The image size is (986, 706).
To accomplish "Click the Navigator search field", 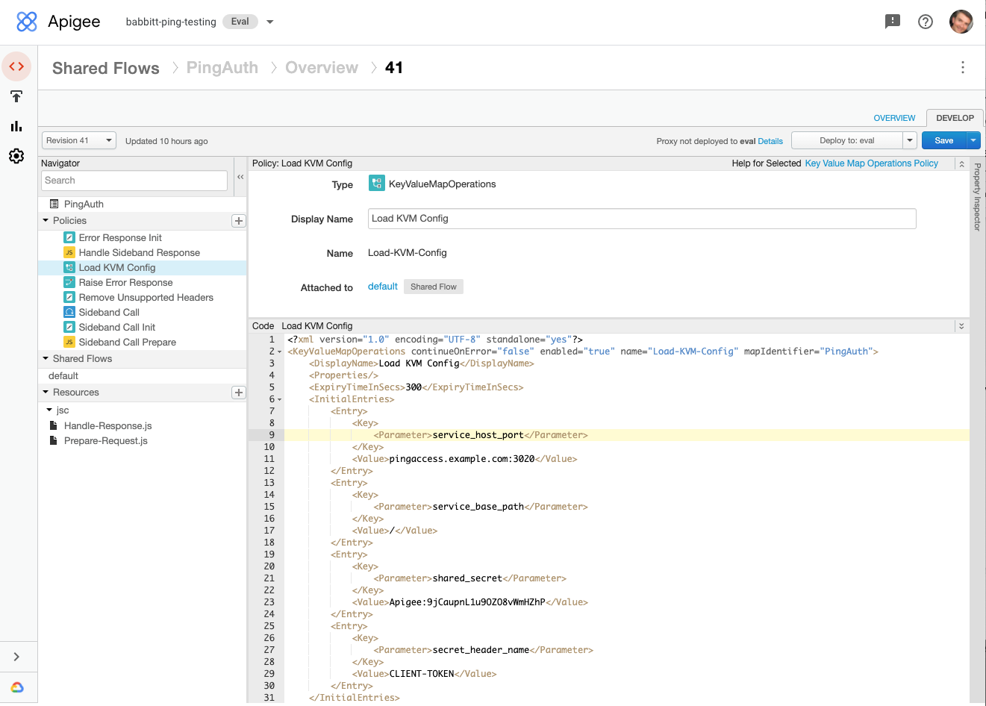I will tap(134, 180).
